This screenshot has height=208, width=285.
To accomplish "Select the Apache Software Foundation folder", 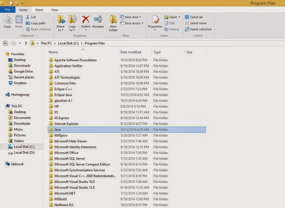I will click(73, 60).
